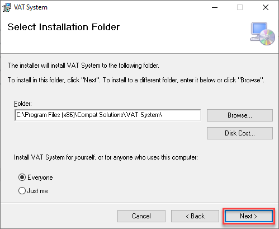Continue setup with the Next button
The image size is (279, 229).
[249, 216]
